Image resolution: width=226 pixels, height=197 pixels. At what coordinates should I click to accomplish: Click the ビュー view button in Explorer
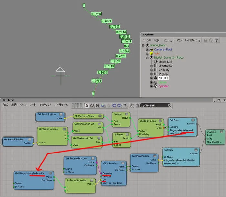click(167, 40)
